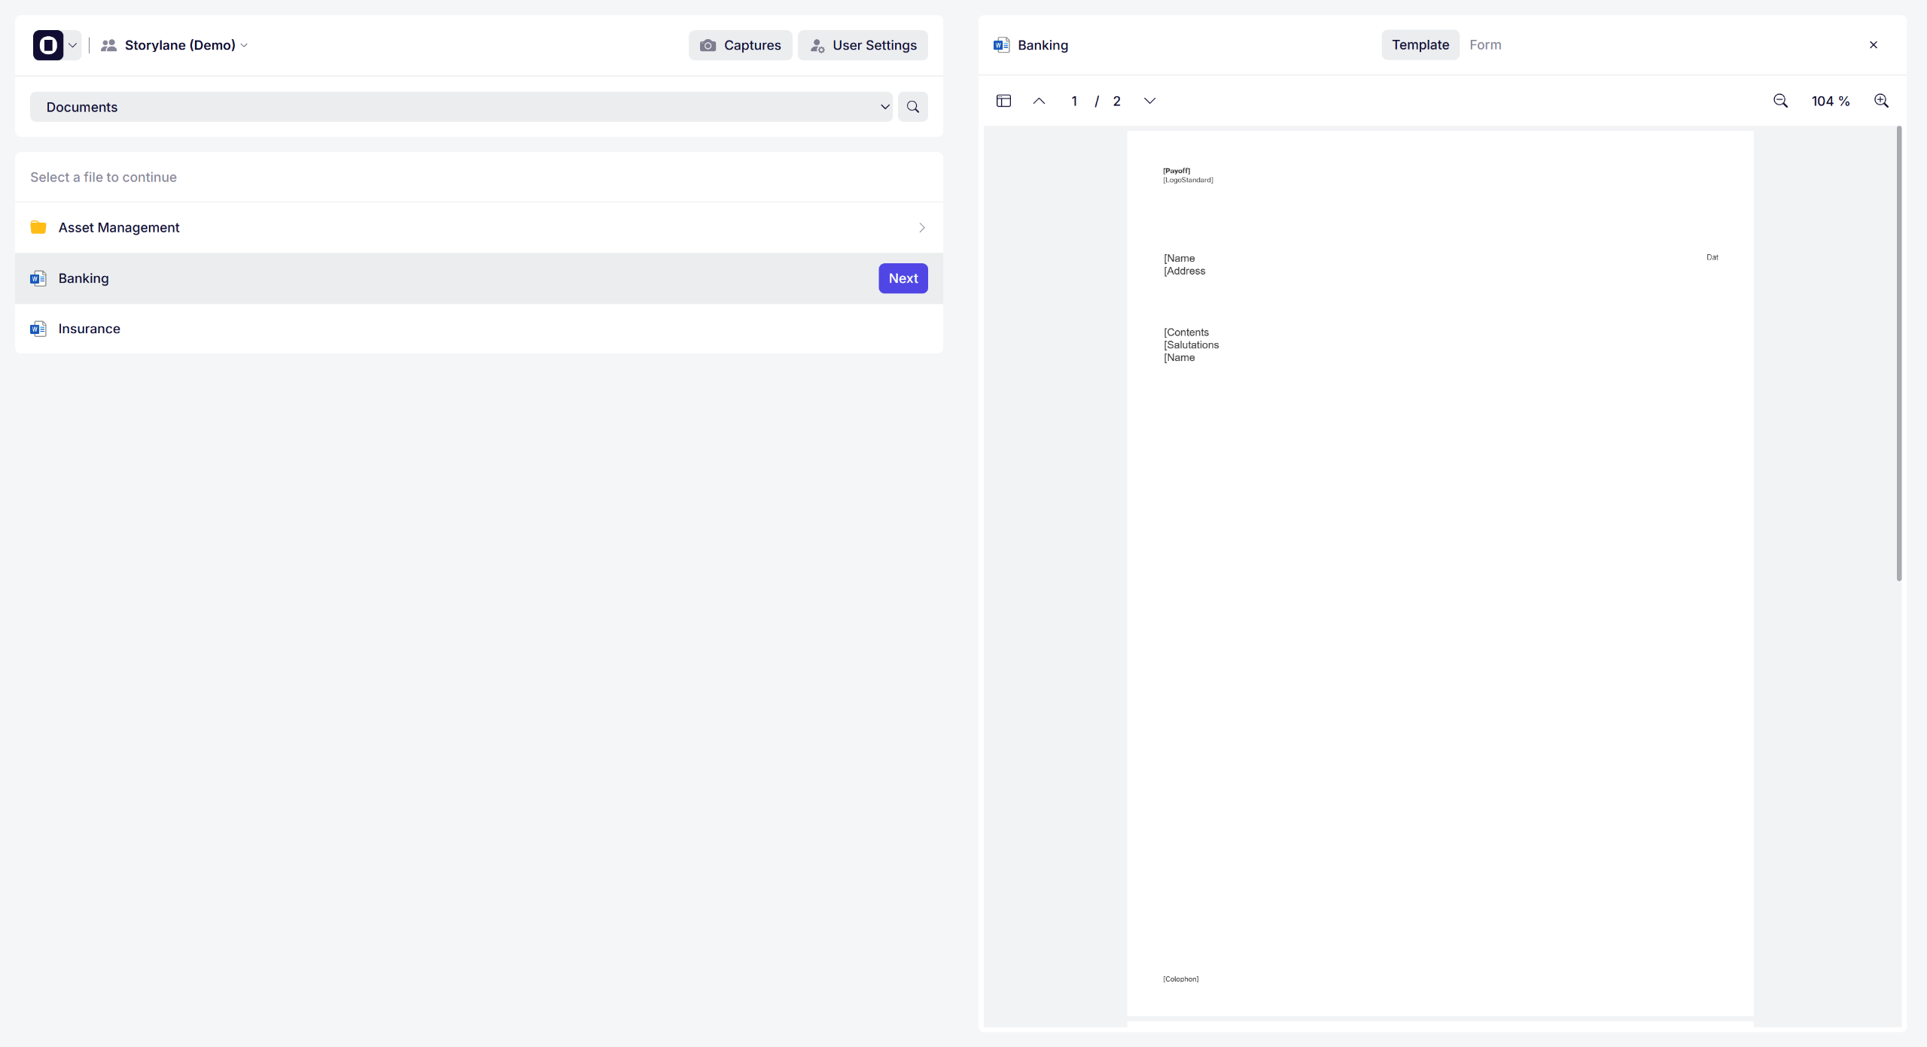This screenshot has width=1927, height=1047.
Task: Click the yellow Asset Management folder icon
Action: (x=38, y=227)
